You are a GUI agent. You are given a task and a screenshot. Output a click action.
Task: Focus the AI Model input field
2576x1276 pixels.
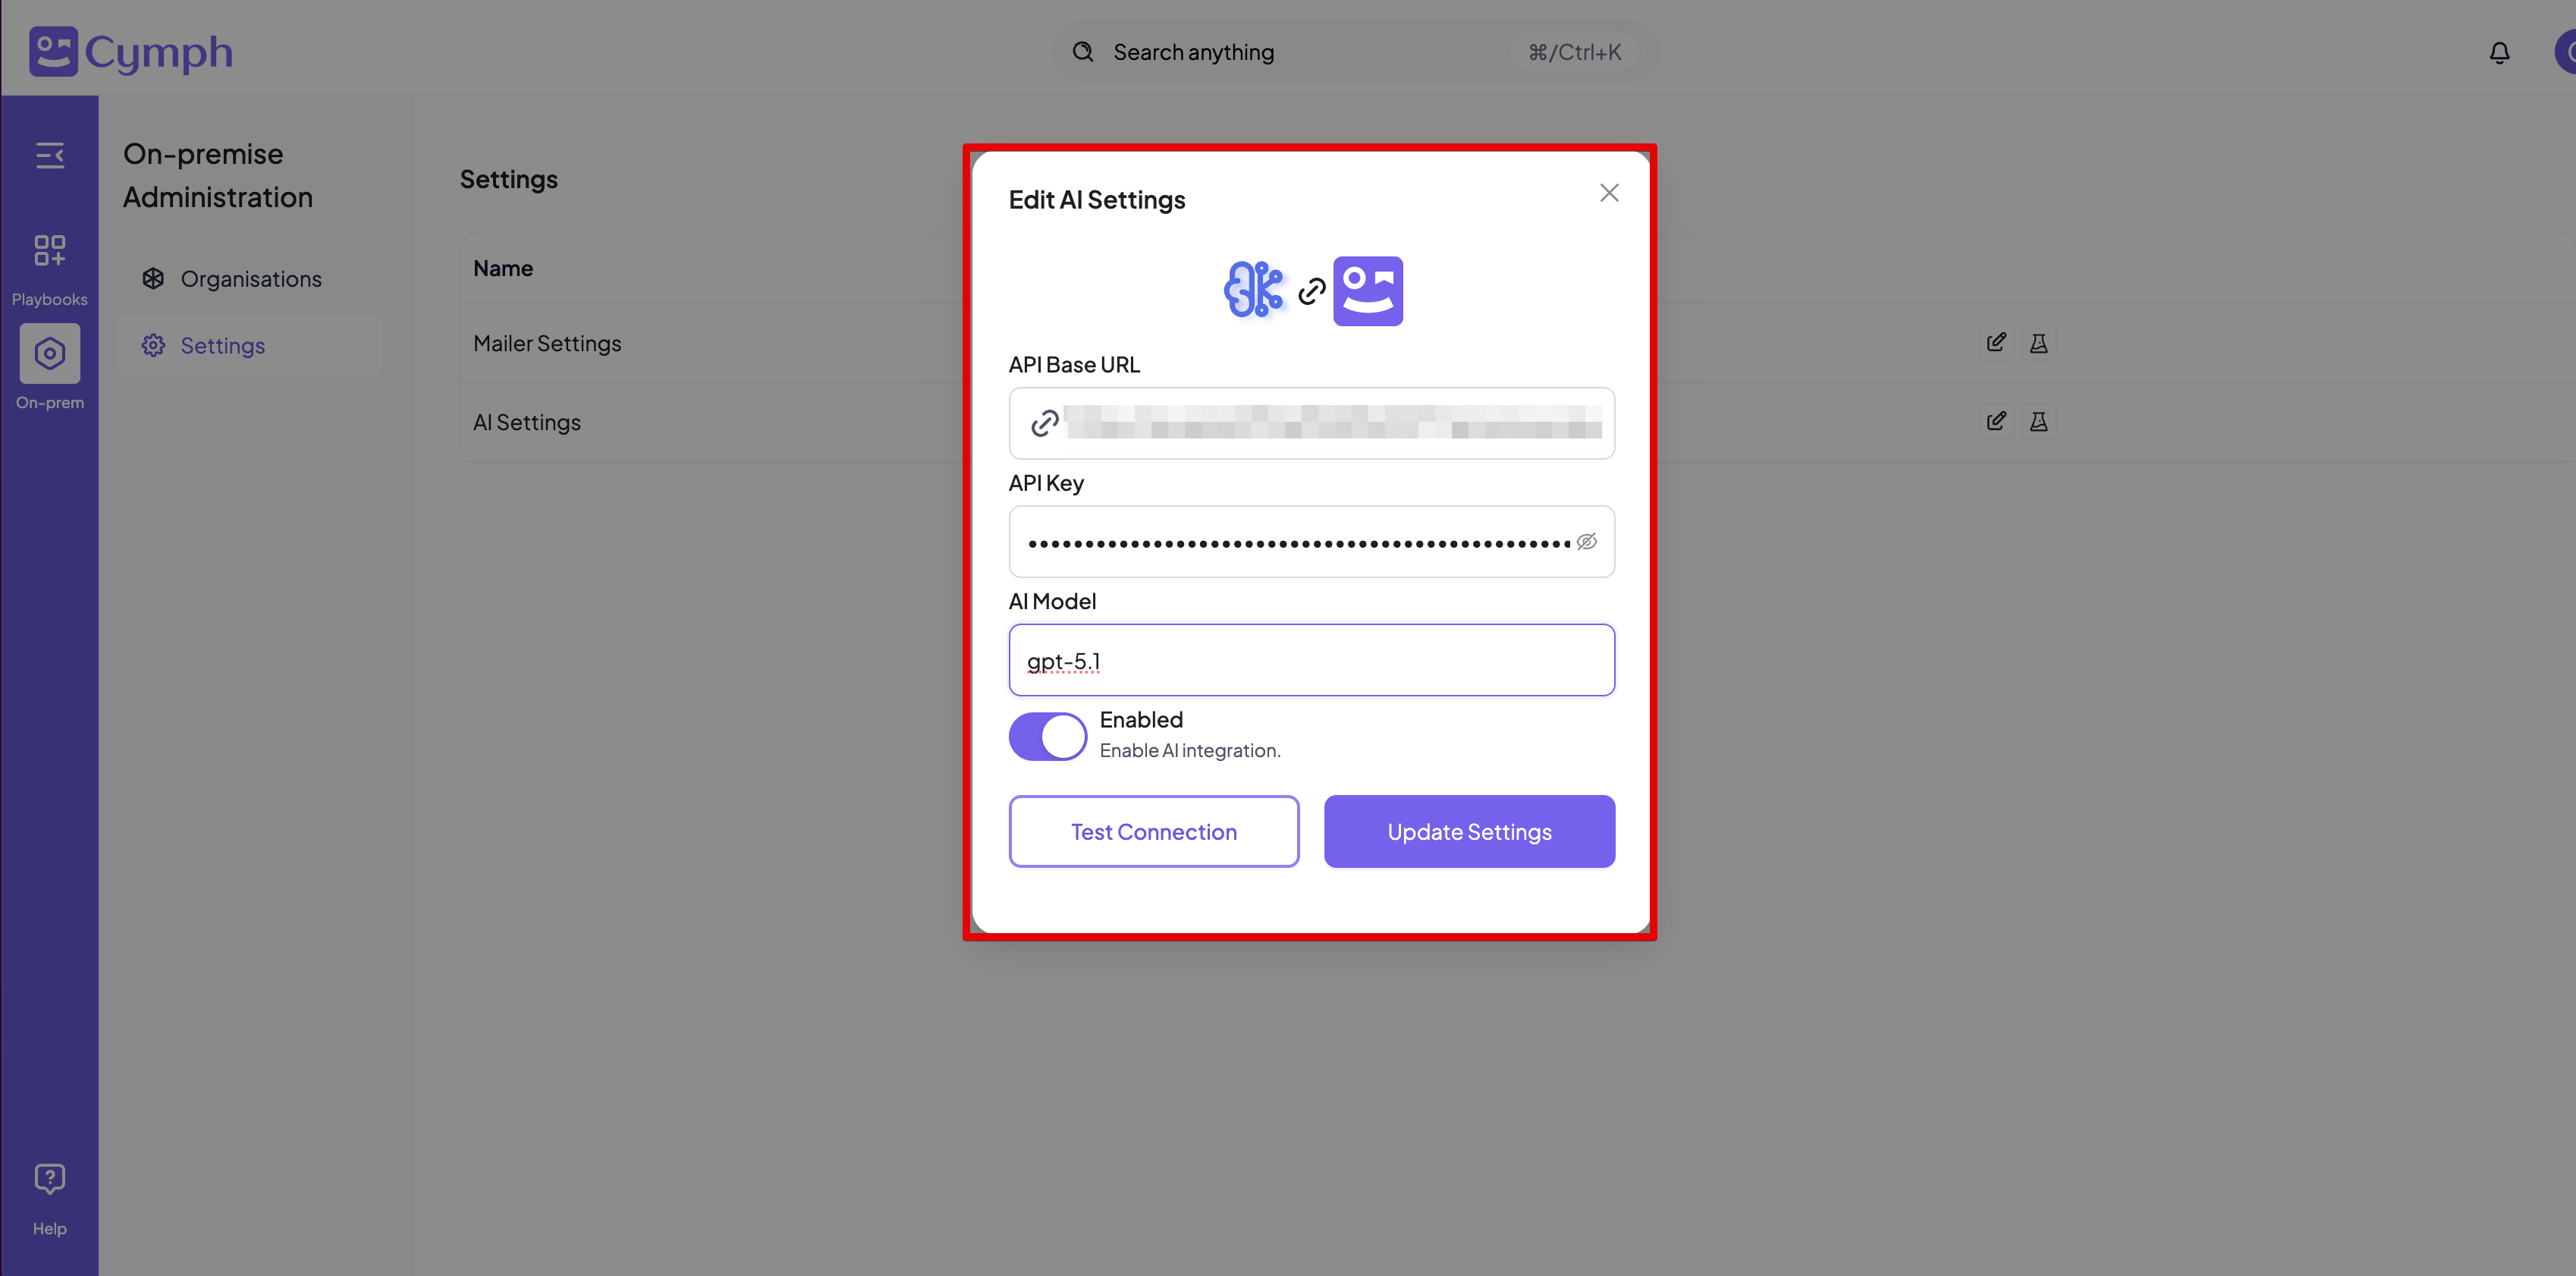pos(1311,660)
